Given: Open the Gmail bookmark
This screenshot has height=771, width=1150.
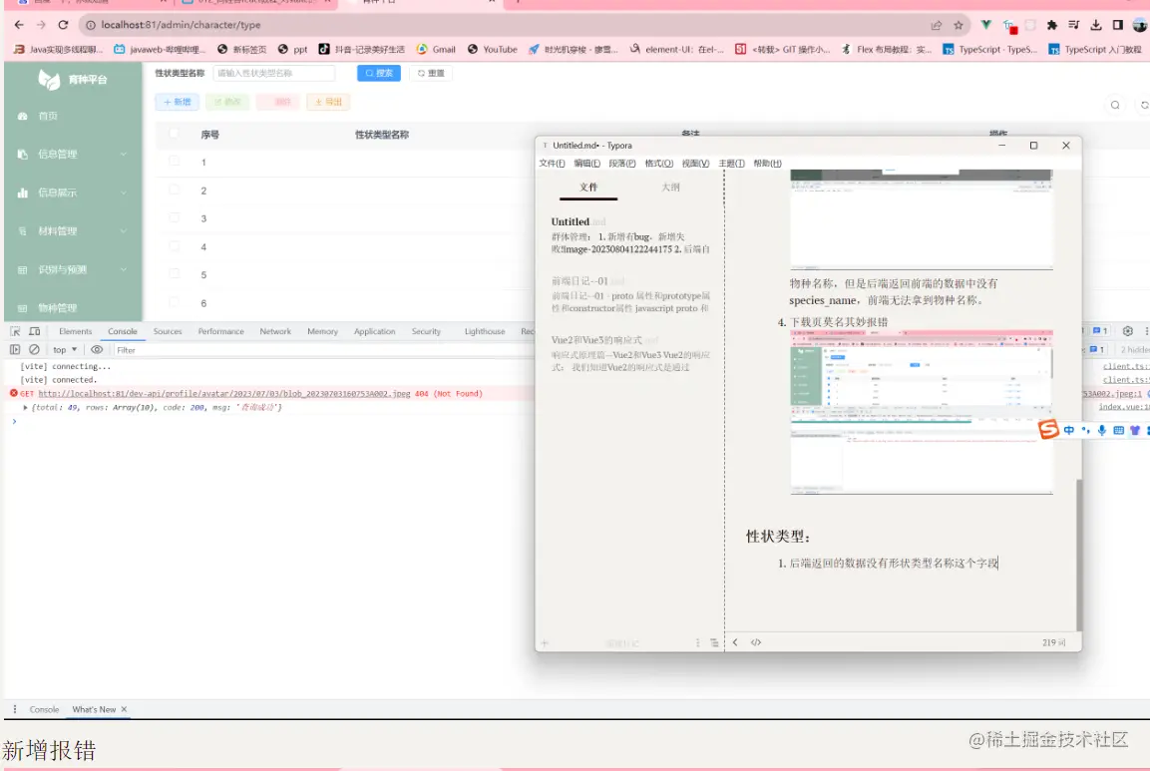Looking at the screenshot, I should point(436,49).
